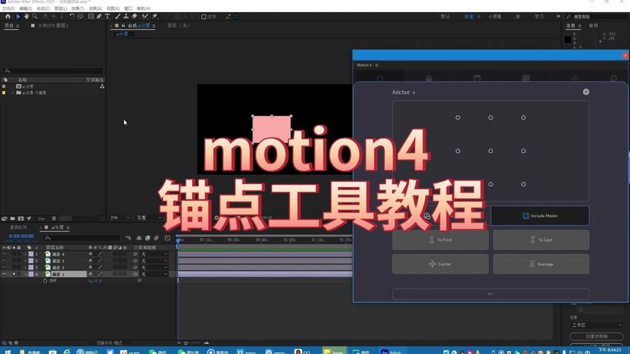Select the Pen tool
Image resolution: width=630 pixels, height=354 pixels.
(x=99, y=16)
